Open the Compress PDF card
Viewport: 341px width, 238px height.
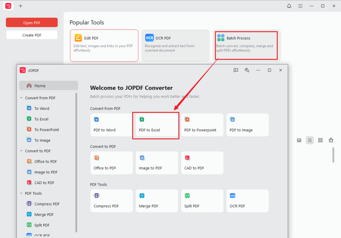tap(111, 201)
